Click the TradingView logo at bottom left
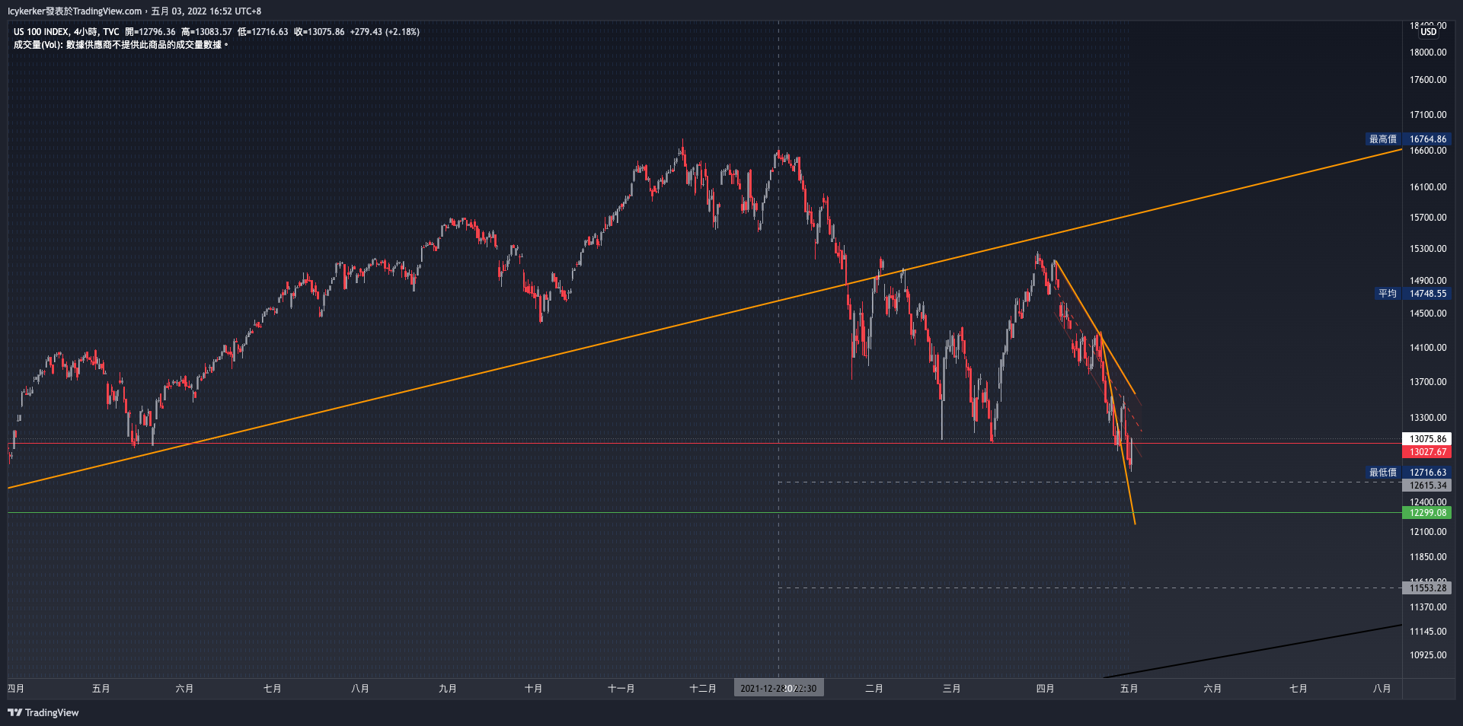 point(43,712)
